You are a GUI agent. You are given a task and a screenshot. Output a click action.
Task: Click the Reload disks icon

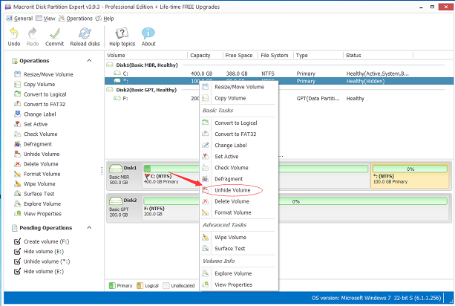(85, 33)
